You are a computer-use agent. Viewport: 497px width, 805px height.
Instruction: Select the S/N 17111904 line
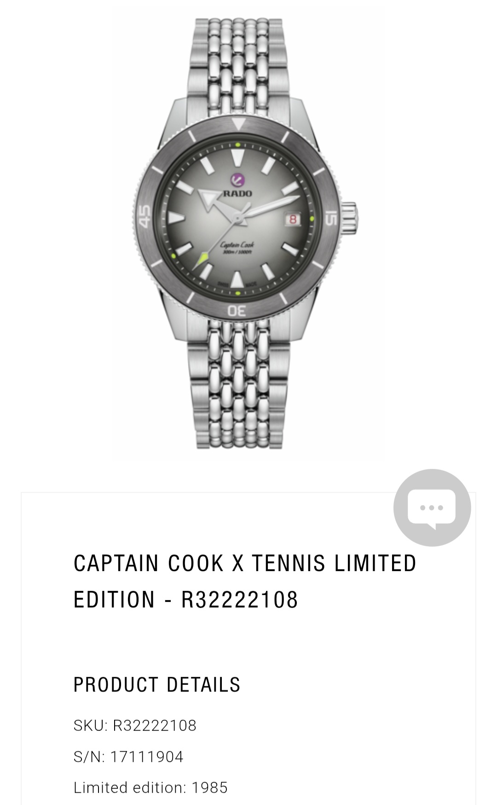pos(128,757)
